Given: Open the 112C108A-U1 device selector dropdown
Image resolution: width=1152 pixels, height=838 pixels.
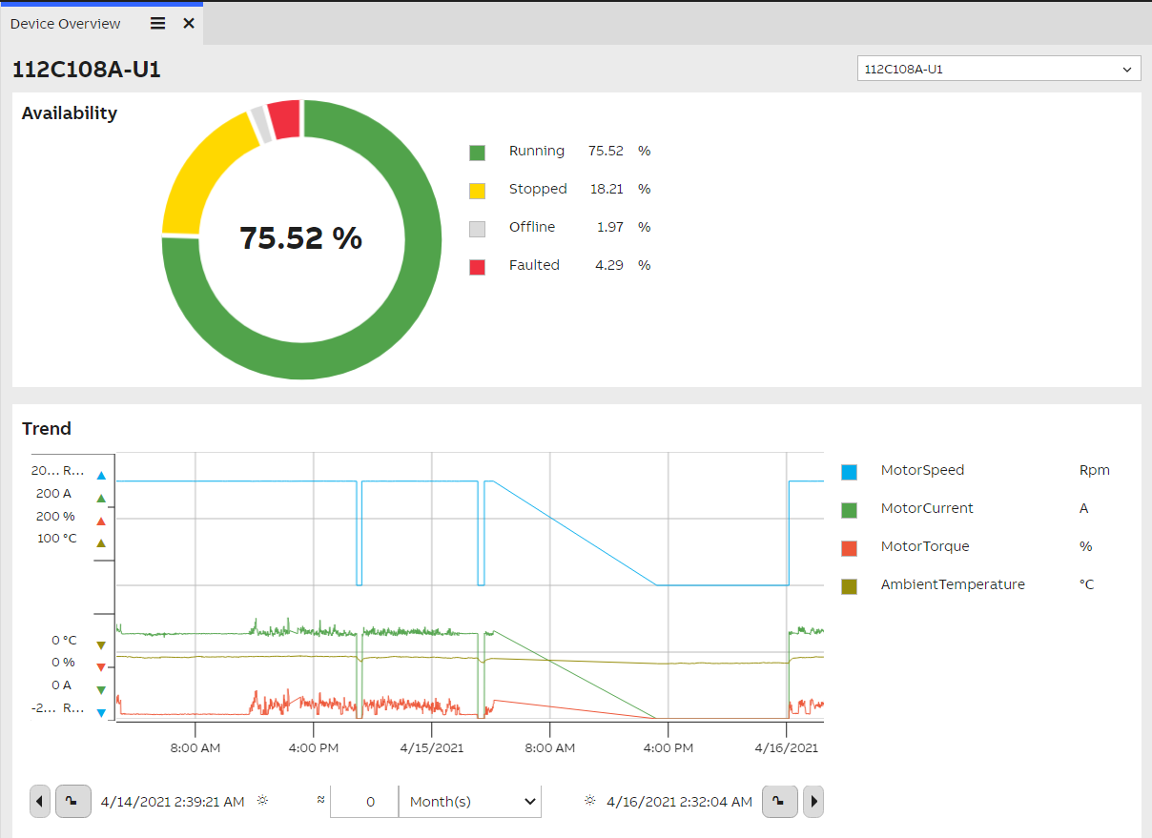Looking at the screenshot, I should (998, 69).
